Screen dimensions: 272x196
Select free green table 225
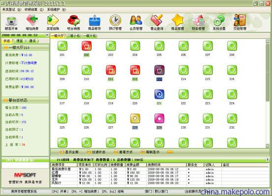[62, 118]
